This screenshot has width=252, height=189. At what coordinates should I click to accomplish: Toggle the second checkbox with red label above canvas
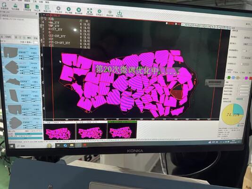coord(176,24)
